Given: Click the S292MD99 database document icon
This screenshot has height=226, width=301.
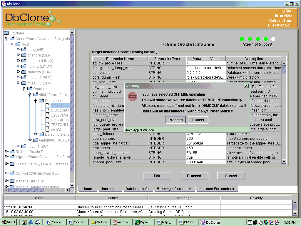Looking at the screenshot, I should click(47, 120).
